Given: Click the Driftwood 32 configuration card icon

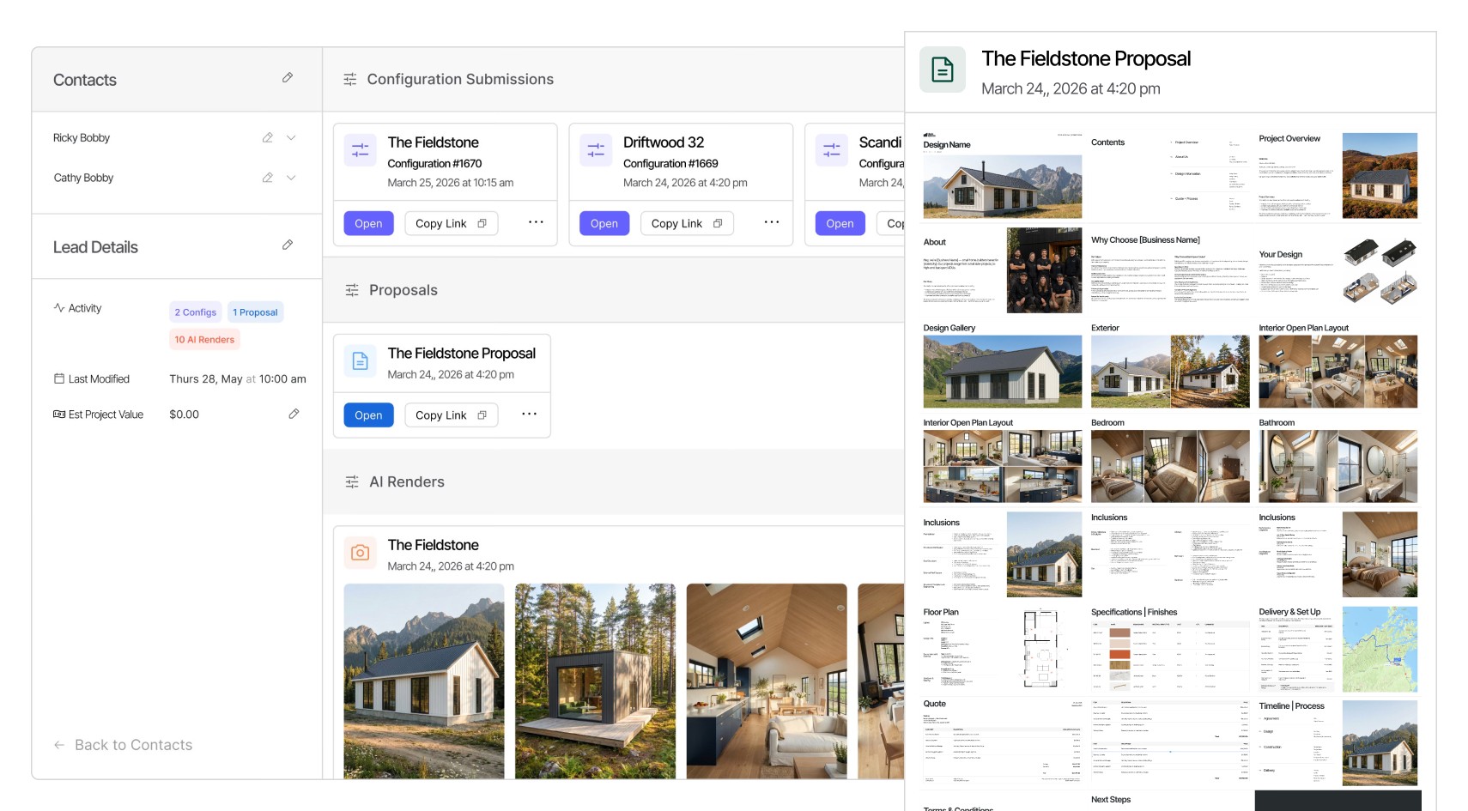Looking at the screenshot, I should click(x=596, y=149).
